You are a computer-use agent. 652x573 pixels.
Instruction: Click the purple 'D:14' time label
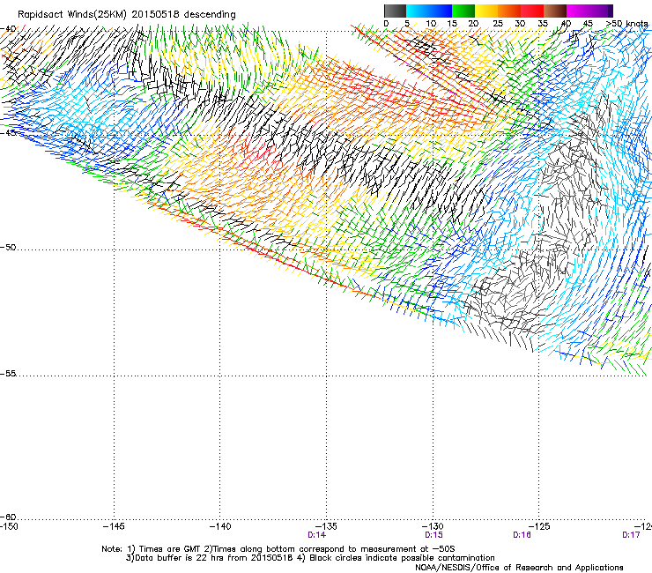click(316, 535)
